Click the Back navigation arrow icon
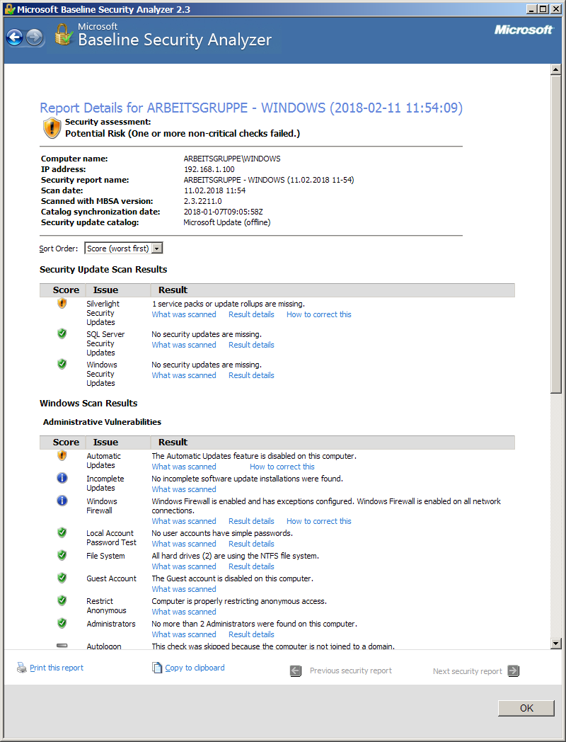This screenshot has width=566, height=742. click(14, 38)
